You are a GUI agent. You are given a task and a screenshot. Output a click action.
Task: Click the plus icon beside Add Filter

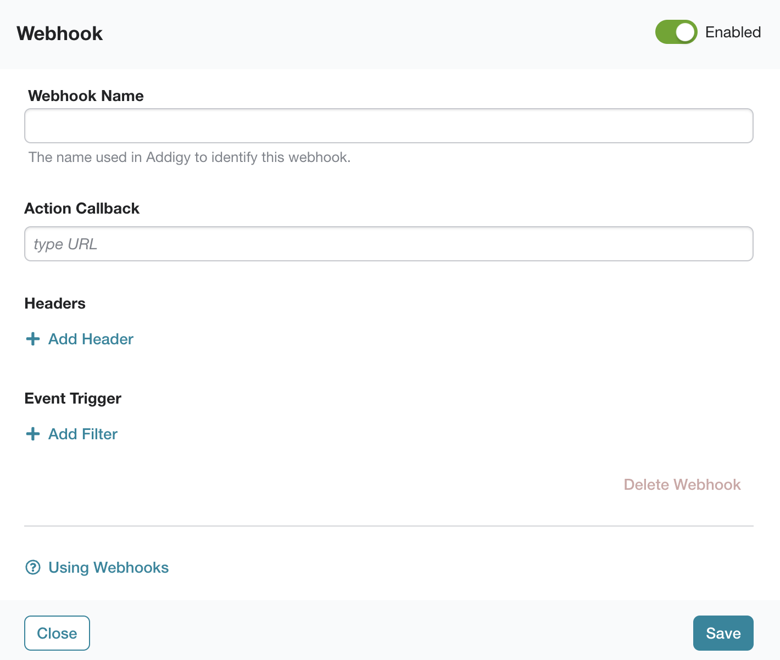[33, 434]
